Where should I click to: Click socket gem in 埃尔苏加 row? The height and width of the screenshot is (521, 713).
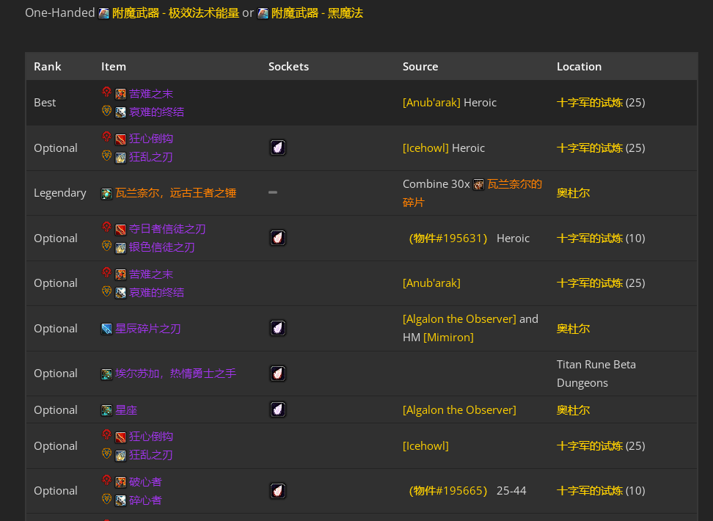[x=278, y=373]
